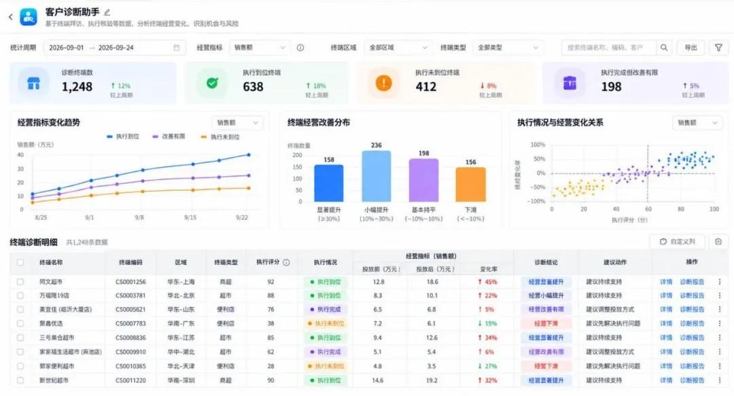Check the CS0010365 row checkbox
The height and width of the screenshot is (396, 734).
point(20,366)
